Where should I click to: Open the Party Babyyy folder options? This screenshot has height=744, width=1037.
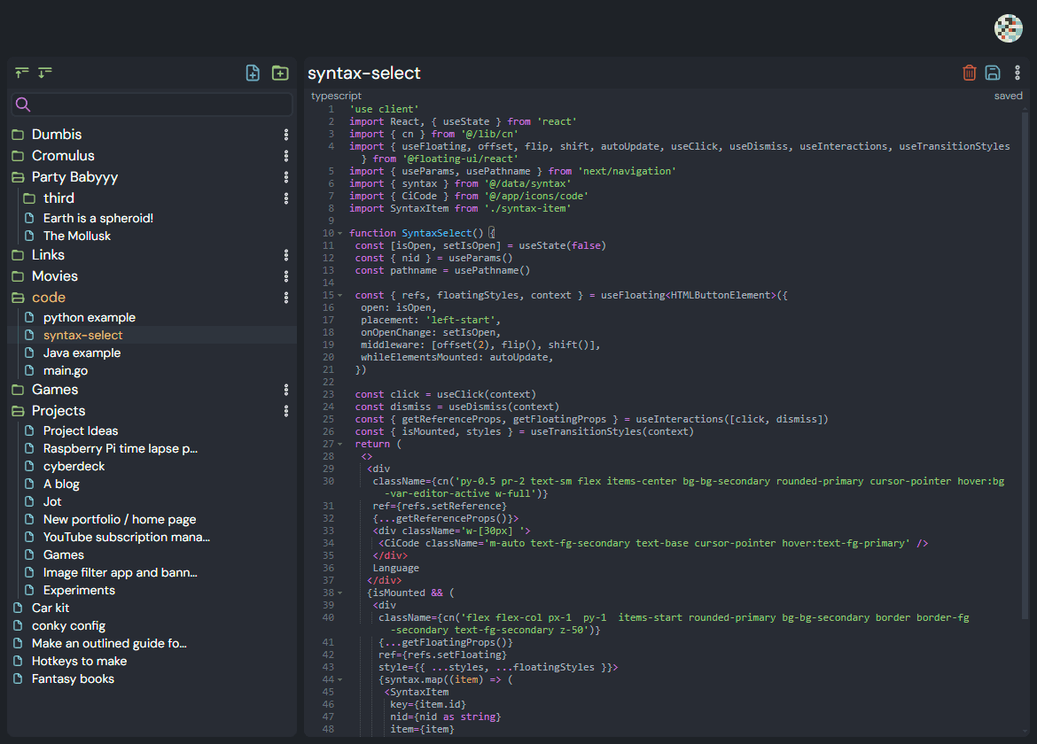tap(285, 177)
